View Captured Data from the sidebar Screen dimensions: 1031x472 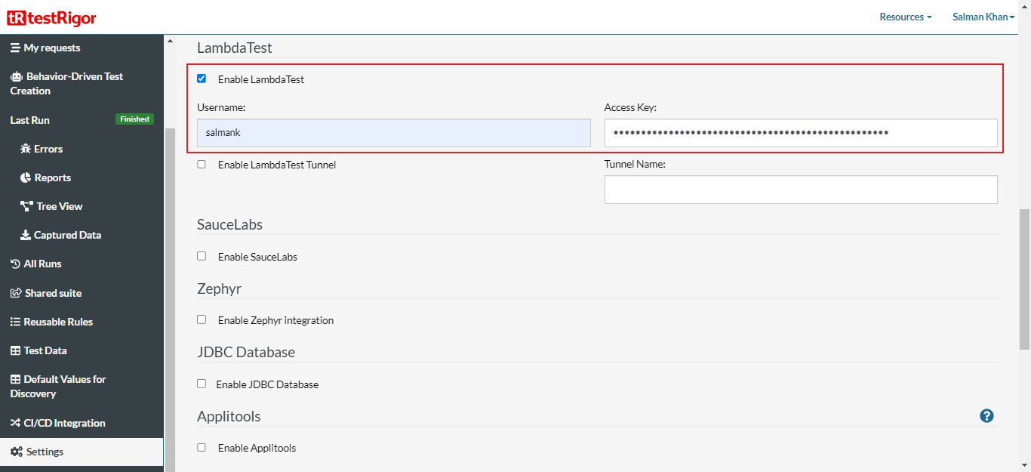[66, 234]
